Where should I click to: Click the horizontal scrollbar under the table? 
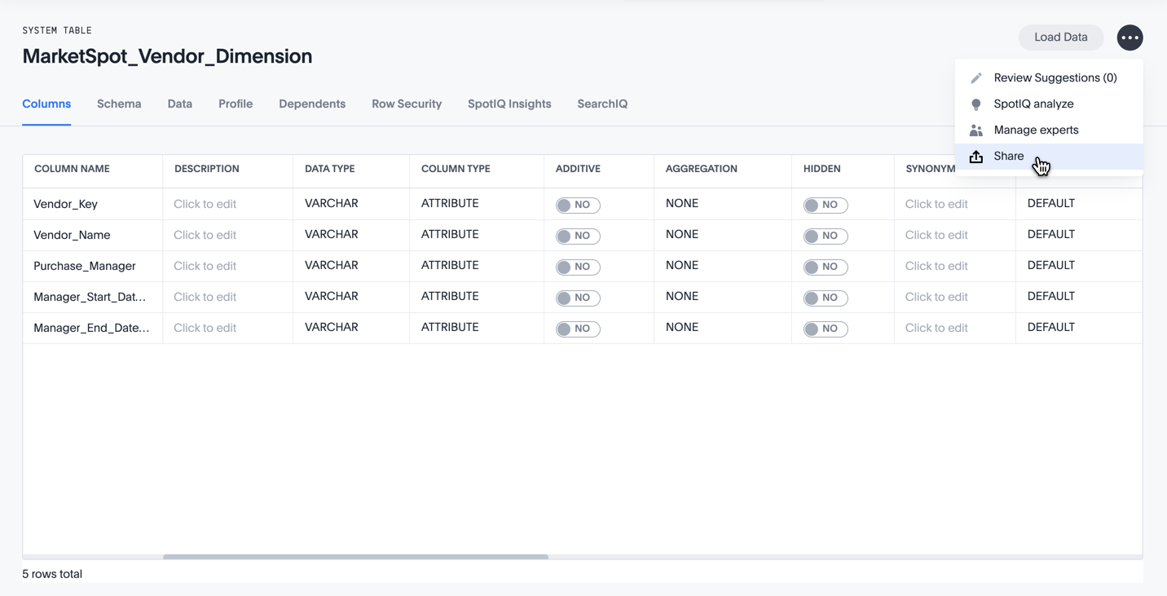point(355,557)
